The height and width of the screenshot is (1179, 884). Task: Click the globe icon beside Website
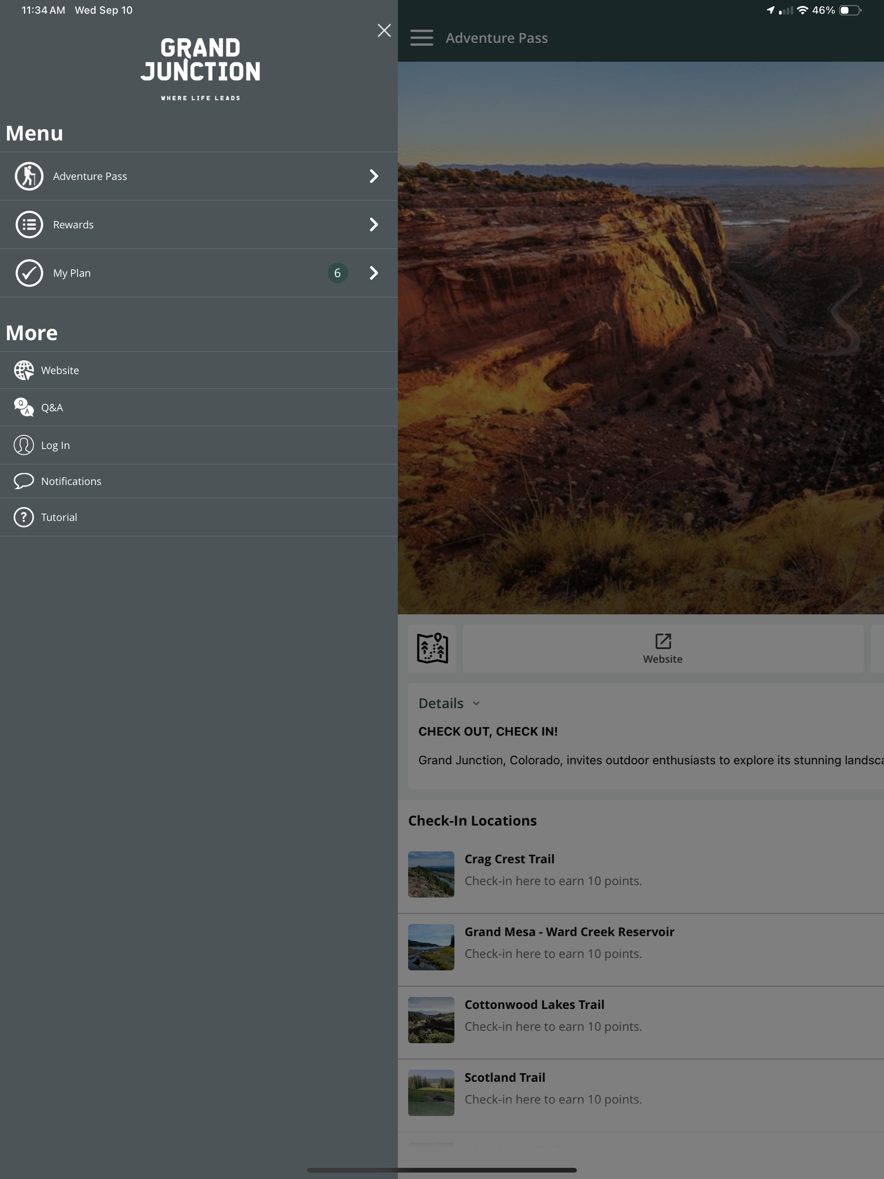pos(24,370)
